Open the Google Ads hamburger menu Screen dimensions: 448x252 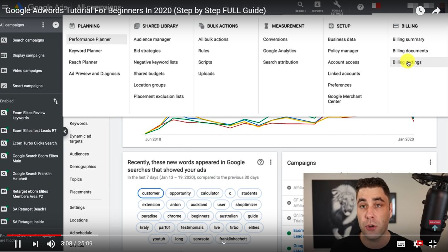[5, 7]
